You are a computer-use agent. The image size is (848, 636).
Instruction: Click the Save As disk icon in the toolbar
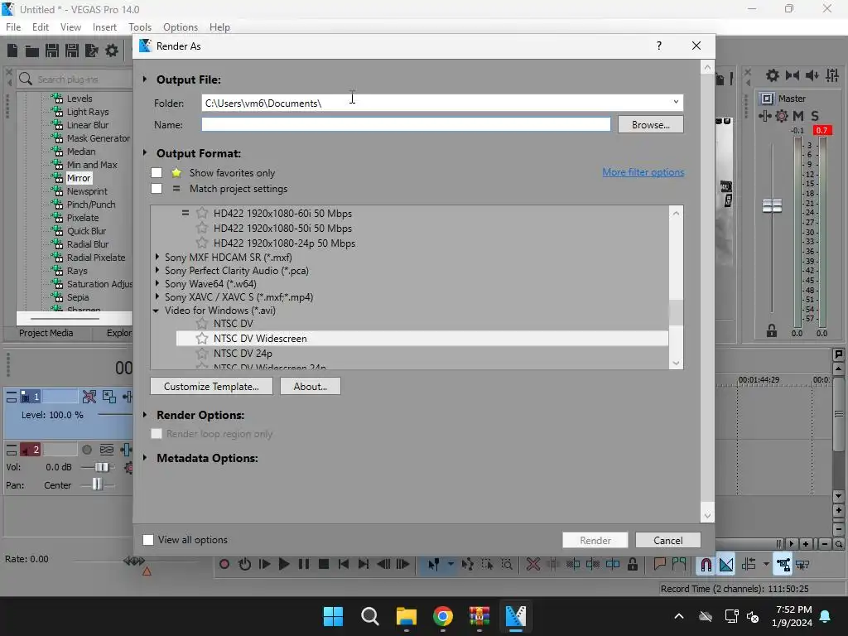pos(72,51)
